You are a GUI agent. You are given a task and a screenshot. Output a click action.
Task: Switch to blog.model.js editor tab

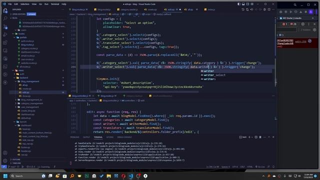click(103, 9)
